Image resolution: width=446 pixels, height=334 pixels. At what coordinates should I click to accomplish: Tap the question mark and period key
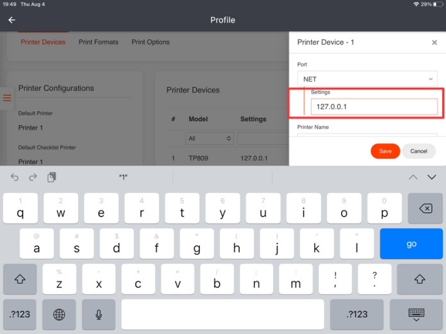coord(374,279)
